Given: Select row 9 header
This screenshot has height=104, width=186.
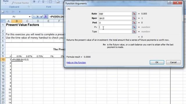Looking at the screenshot, I should pyautogui.click(x=3, y=56).
